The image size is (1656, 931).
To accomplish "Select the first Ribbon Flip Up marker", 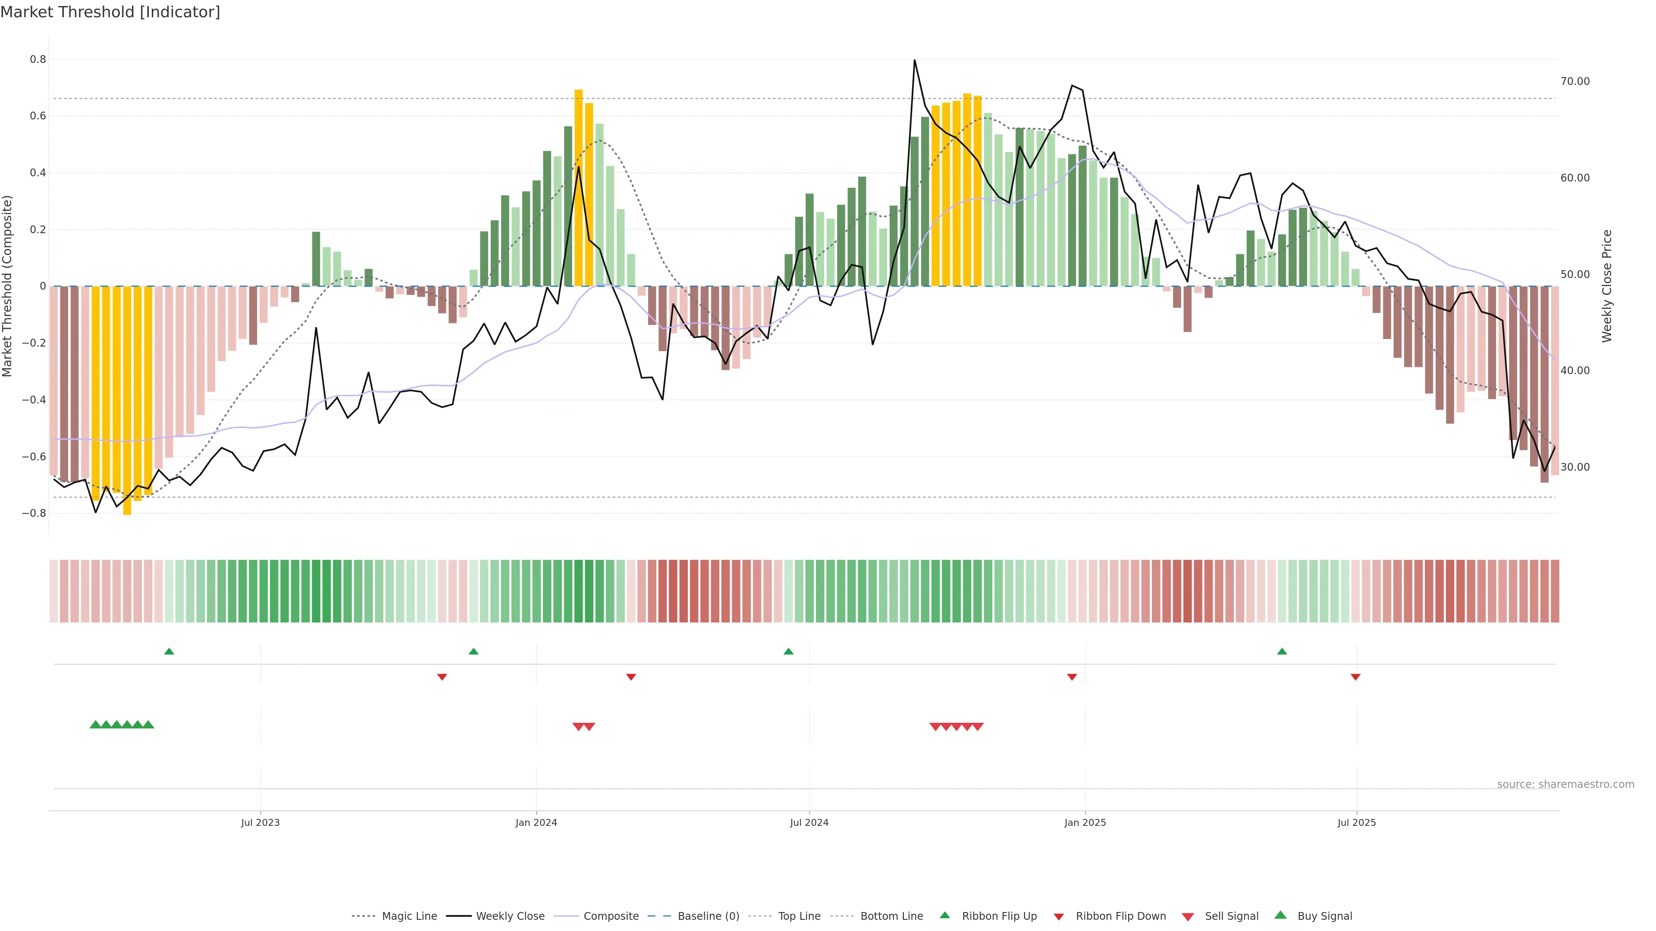I will point(169,652).
